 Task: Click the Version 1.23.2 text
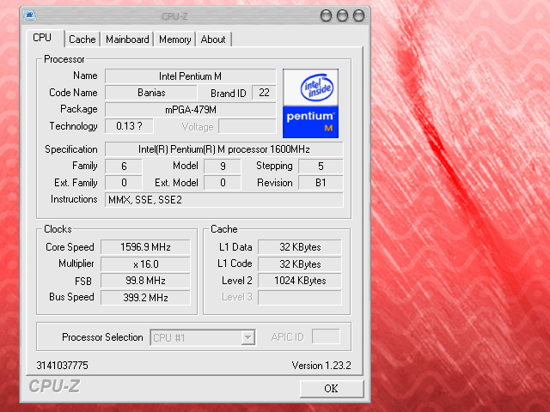(x=321, y=366)
